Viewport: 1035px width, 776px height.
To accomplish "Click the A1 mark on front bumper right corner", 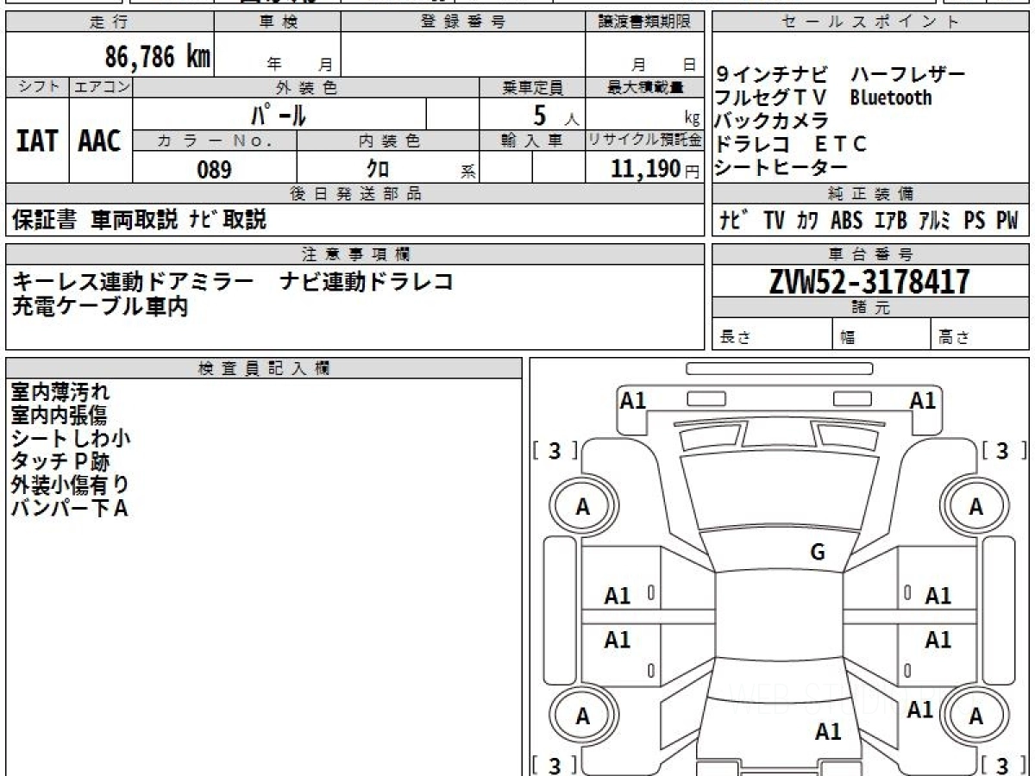I will tap(923, 400).
